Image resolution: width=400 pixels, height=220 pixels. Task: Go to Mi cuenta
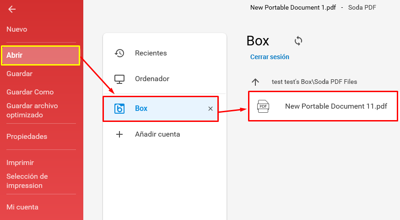22,207
